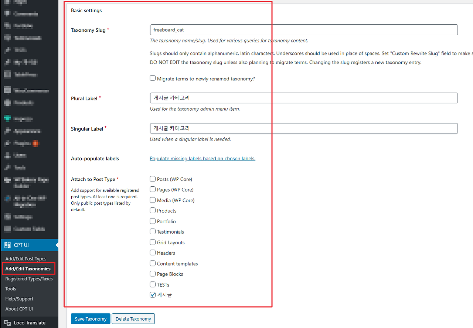Check the Posts (WP Core) box
This screenshot has width=473, height=328.
point(153,179)
